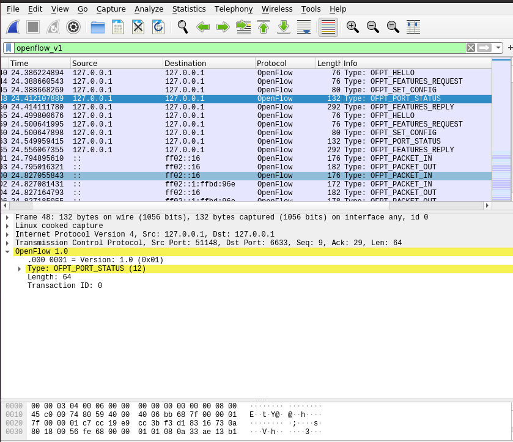The width and height of the screenshot is (513, 442).
Task: Open capture options gear icon
Action: coord(74,27)
